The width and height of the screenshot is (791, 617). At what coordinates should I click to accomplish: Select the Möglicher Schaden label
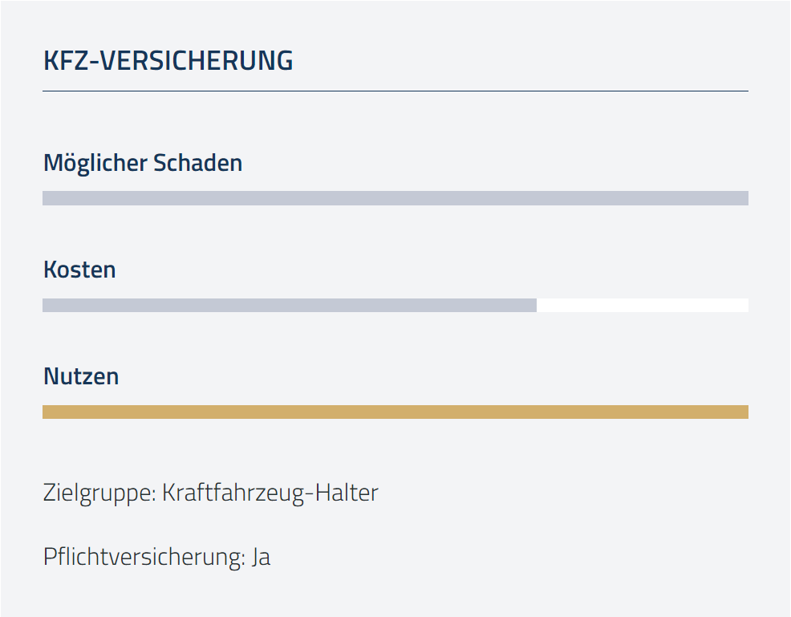(143, 164)
